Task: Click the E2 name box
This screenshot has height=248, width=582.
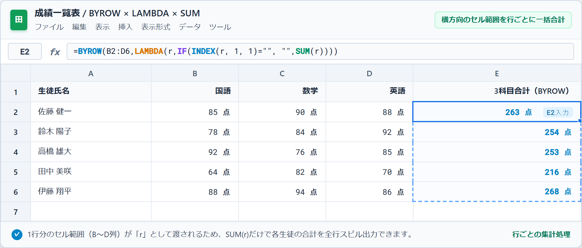Action: click(x=25, y=51)
